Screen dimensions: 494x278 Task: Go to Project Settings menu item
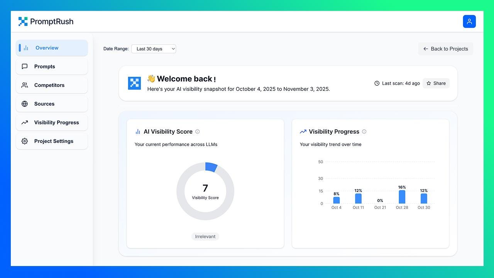52,141
